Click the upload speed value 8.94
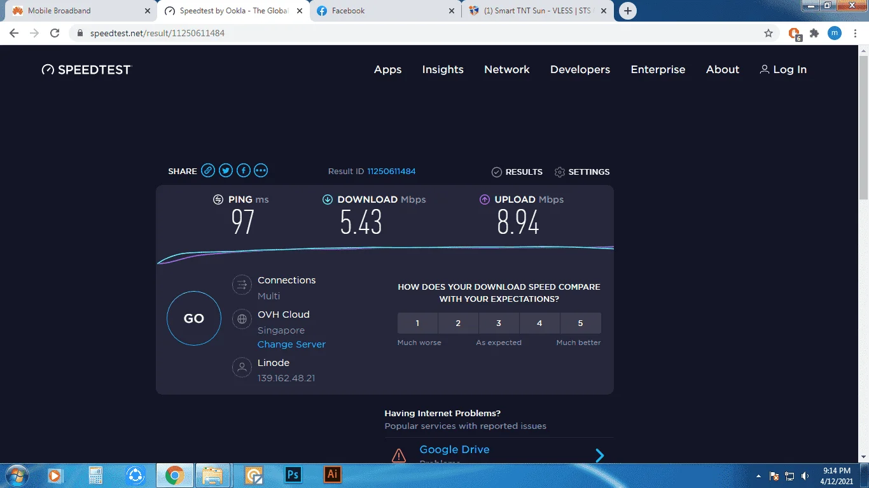The width and height of the screenshot is (869, 488). tap(518, 222)
